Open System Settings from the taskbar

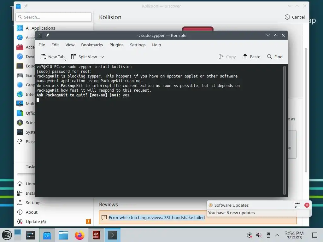point(31,235)
